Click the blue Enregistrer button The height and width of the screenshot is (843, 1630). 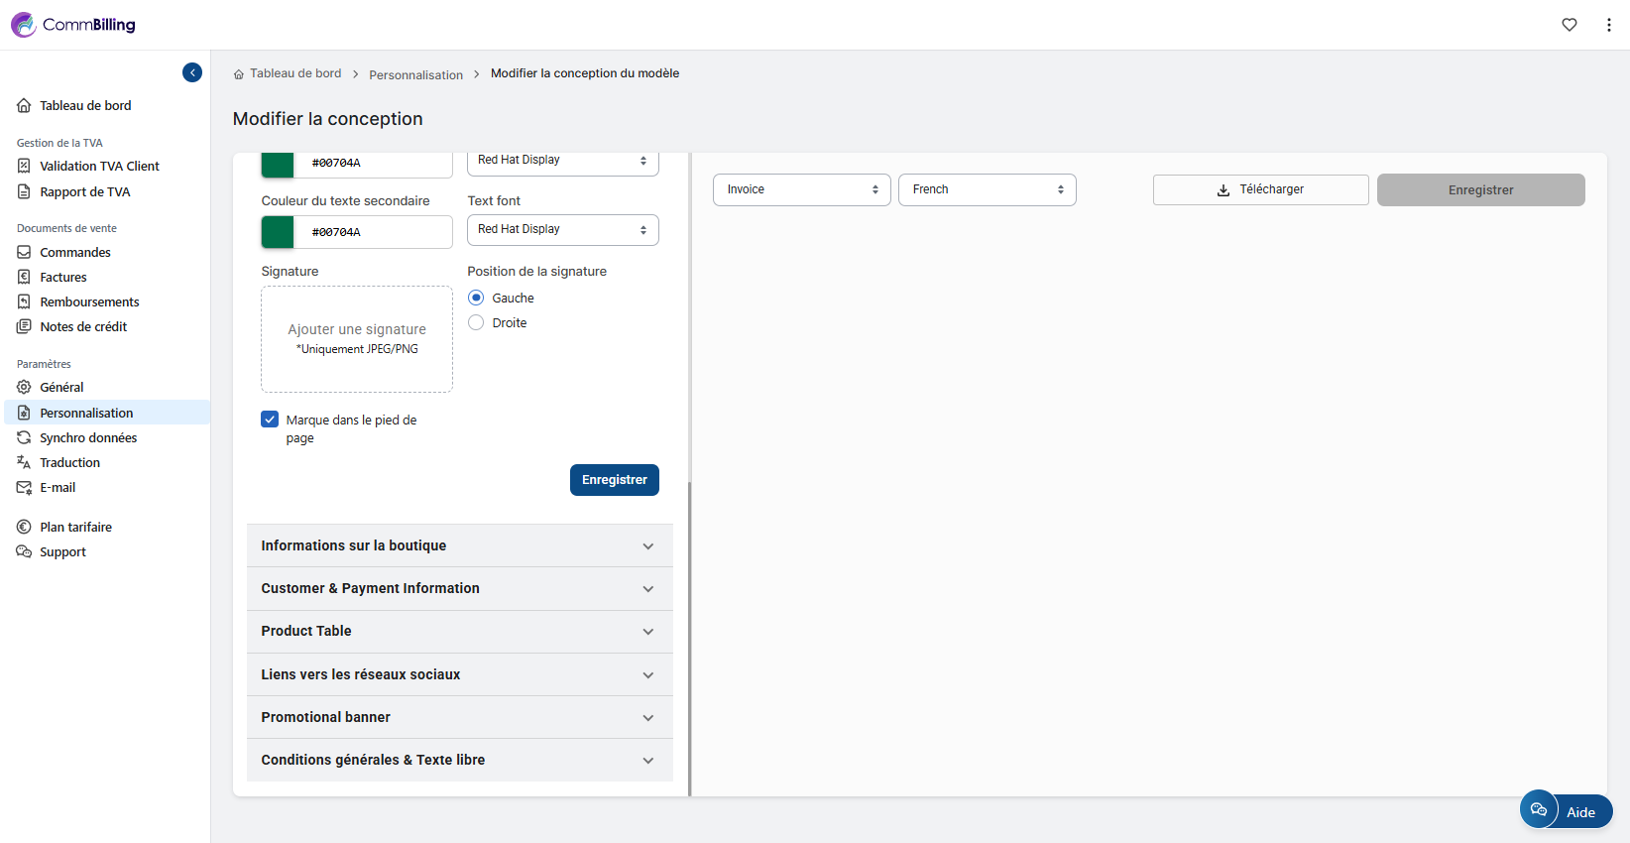tap(614, 480)
